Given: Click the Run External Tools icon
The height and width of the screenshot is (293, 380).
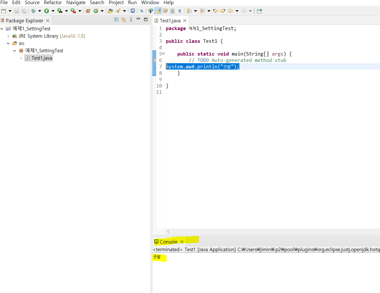Looking at the screenshot, I should [73, 11].
